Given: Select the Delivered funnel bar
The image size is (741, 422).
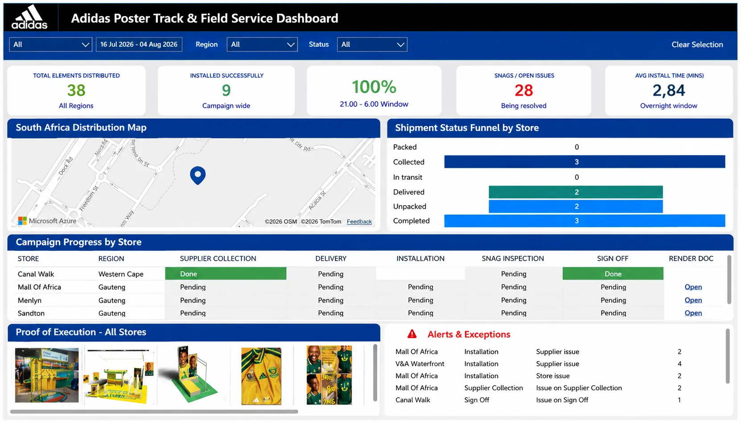Looking at the screenshot, I should [576, 192].
